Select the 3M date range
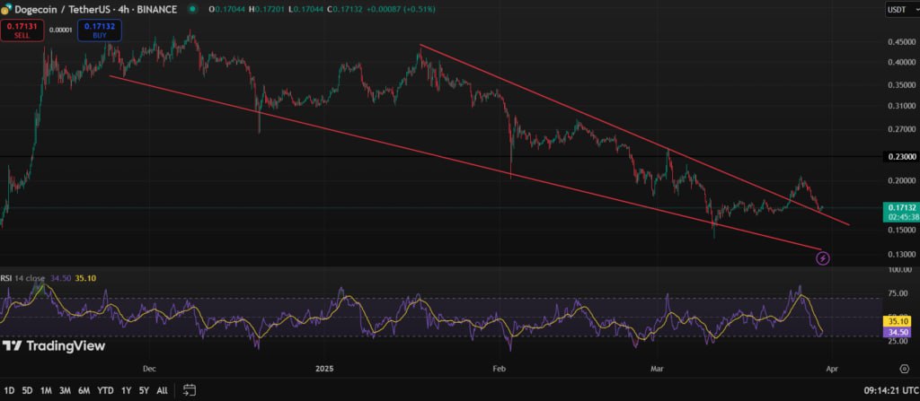The width and height of the screenshot is (920, 401). click(65, 390)
